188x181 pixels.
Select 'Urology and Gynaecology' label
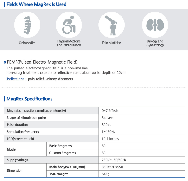(155, 43)
